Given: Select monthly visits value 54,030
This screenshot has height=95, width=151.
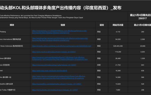Looking at the screenshot, I should coord(118,39).
